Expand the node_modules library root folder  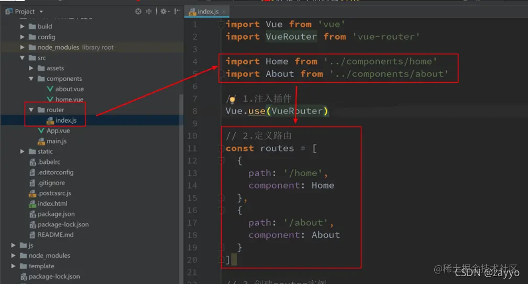point(22,47)
